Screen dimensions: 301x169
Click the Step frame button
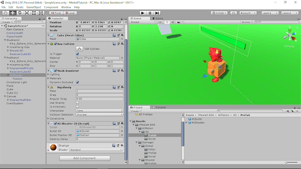[x=157, y=13]
